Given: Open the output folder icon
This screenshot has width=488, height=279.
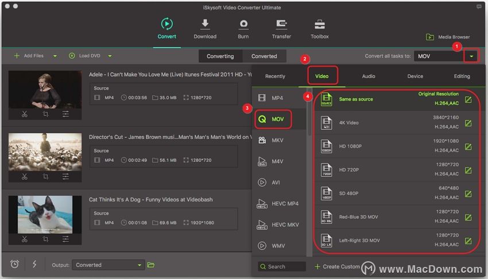Looking at the screenshot, I should tap(151, 265).
